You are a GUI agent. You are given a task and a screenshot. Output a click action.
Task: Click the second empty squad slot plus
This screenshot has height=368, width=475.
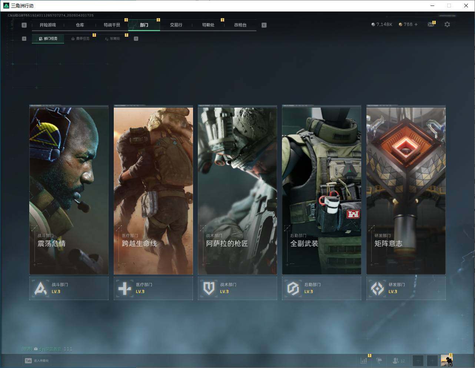[432, 360]
